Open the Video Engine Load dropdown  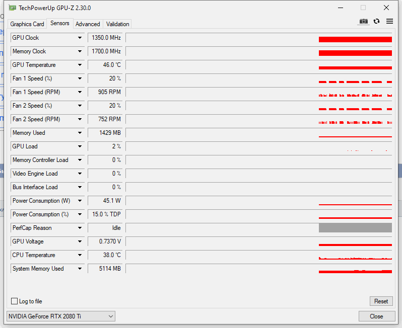(x=80, y=174)
